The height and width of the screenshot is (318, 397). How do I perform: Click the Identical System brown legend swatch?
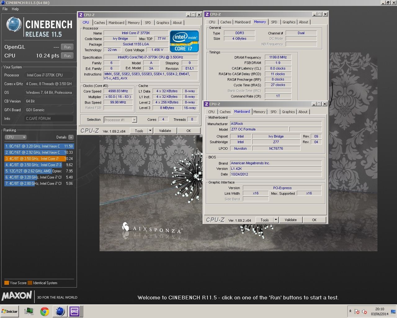click(x=30, y=283)
